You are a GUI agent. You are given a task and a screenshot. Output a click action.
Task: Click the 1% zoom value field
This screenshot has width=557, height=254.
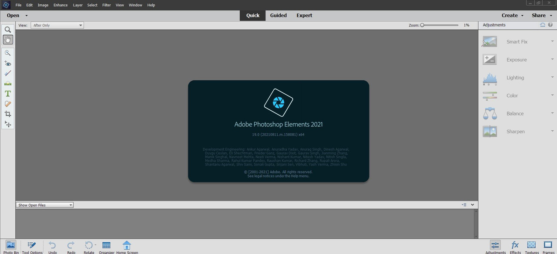(466, 25)
